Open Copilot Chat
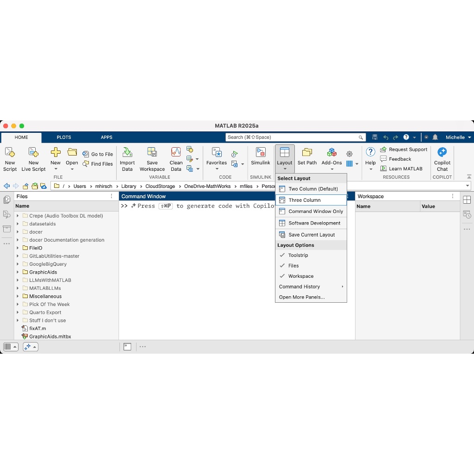 tap(442, 159)
